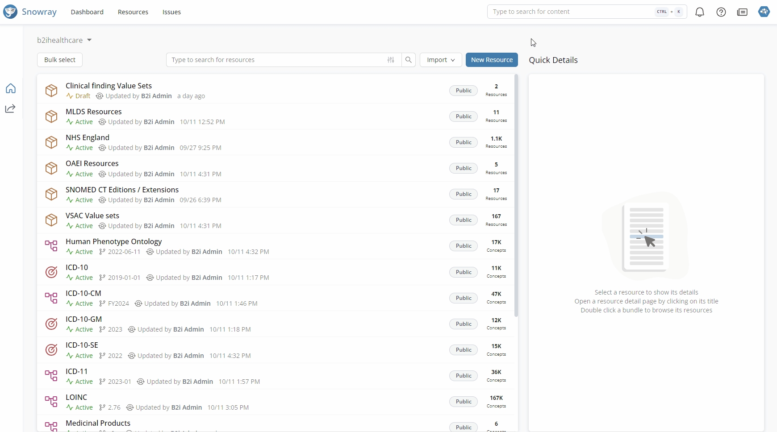Click the home icon in left sidebar
Screen dimensions: 777x432
coord(11,88)
